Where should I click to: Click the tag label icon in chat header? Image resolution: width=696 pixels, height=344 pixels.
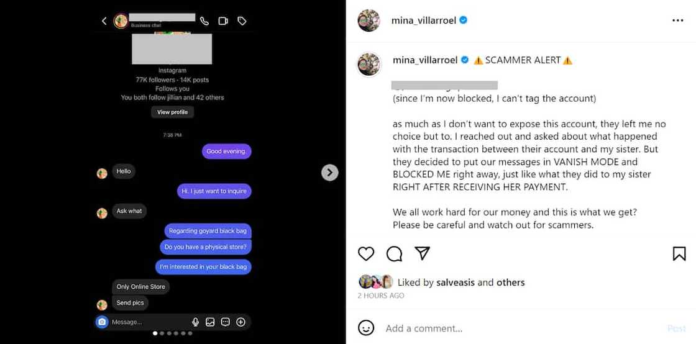(x=242, y=21)
